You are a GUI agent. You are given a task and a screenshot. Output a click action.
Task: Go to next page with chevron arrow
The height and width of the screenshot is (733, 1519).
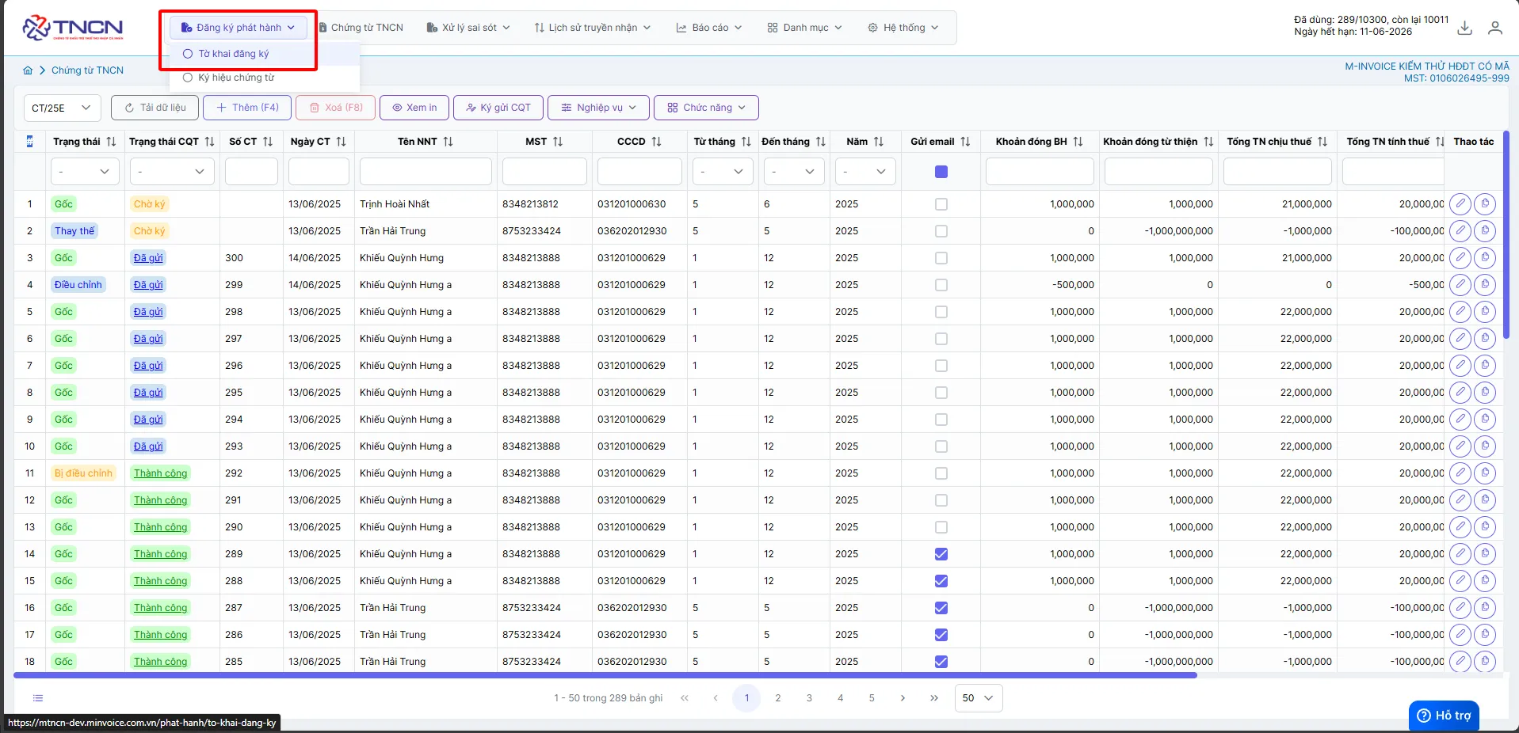(903, 698)
